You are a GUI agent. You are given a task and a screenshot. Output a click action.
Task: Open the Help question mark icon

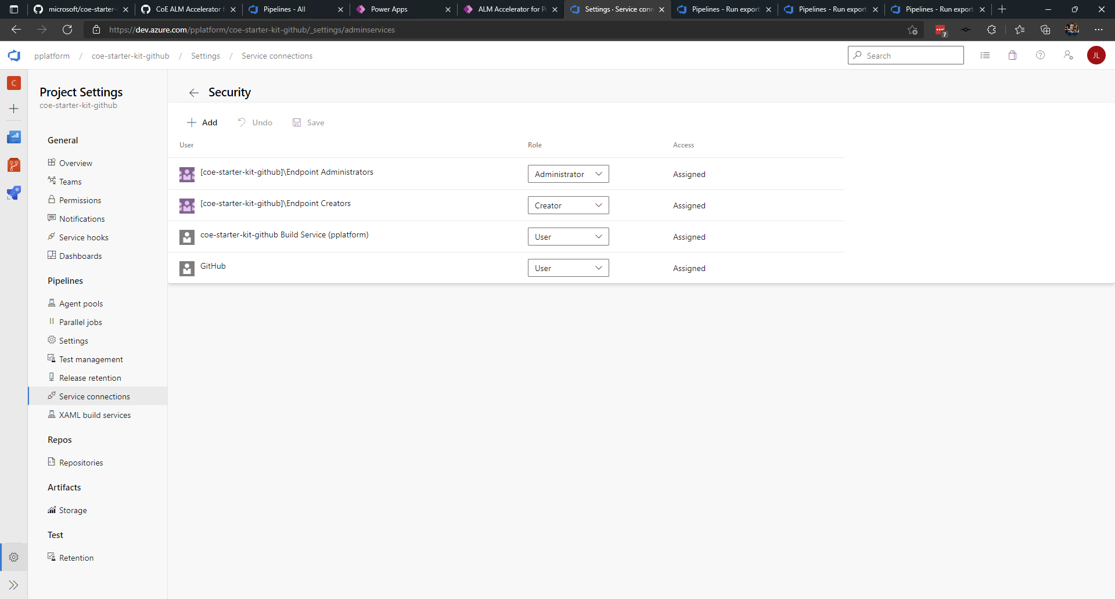point(1041,55)
